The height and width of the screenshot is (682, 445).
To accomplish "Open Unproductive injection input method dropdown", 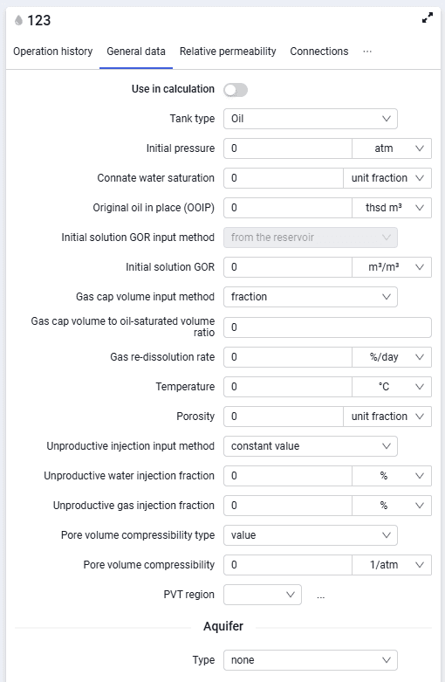I will 311,446.
